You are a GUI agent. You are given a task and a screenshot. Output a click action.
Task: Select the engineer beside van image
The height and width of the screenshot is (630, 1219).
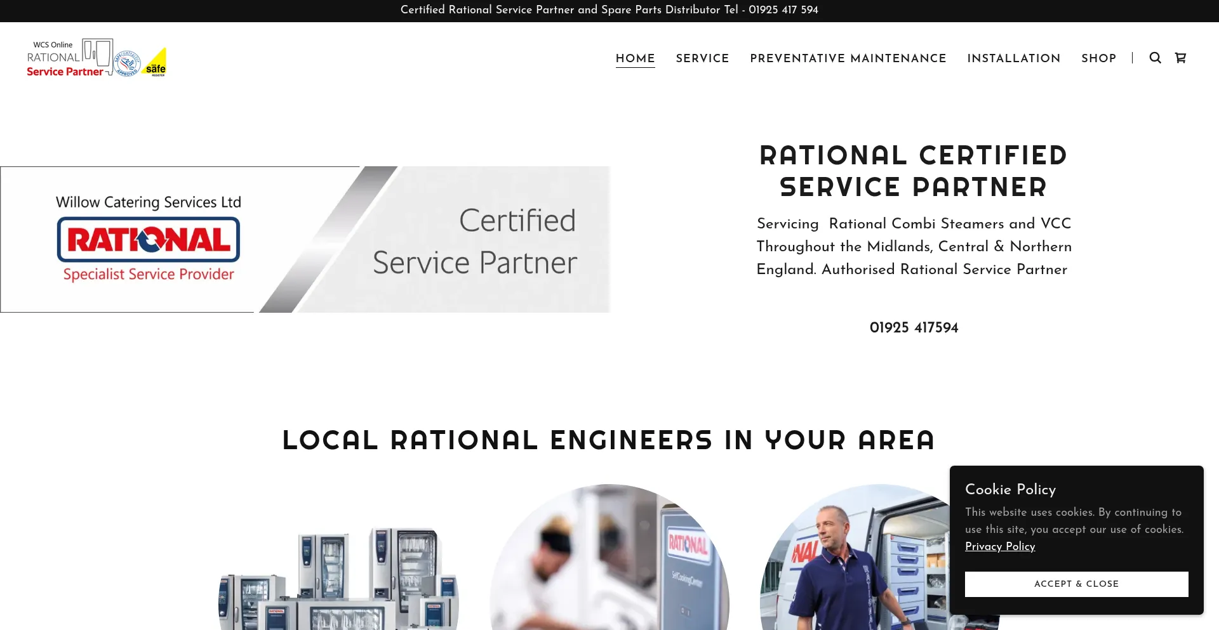[x=880, y=557]
